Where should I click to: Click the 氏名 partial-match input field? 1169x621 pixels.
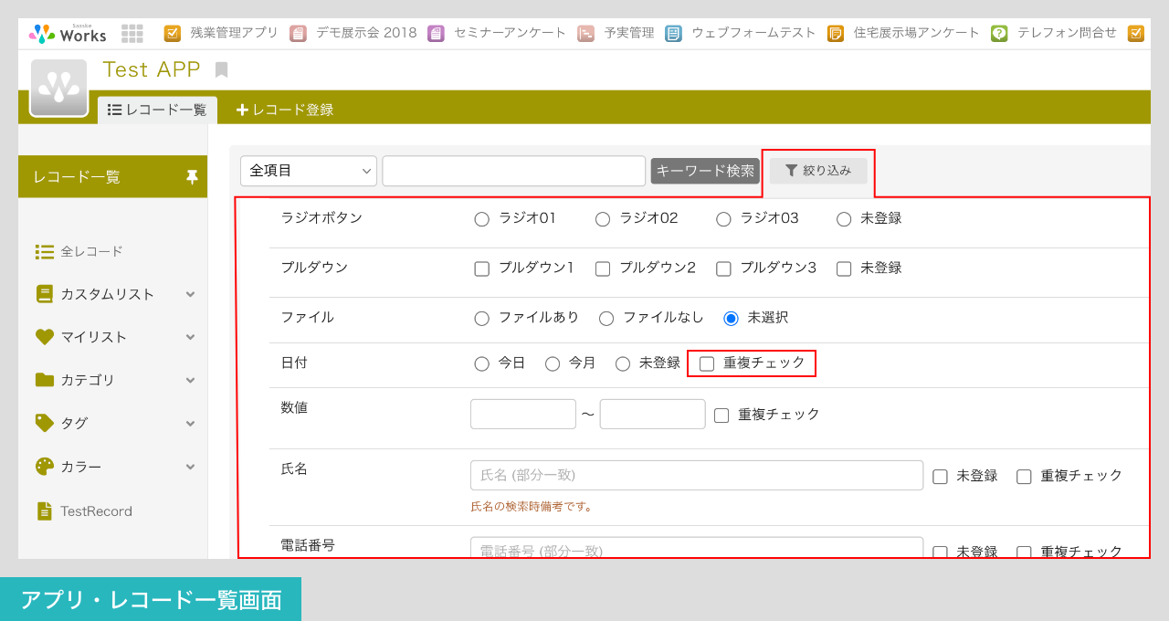697,475
